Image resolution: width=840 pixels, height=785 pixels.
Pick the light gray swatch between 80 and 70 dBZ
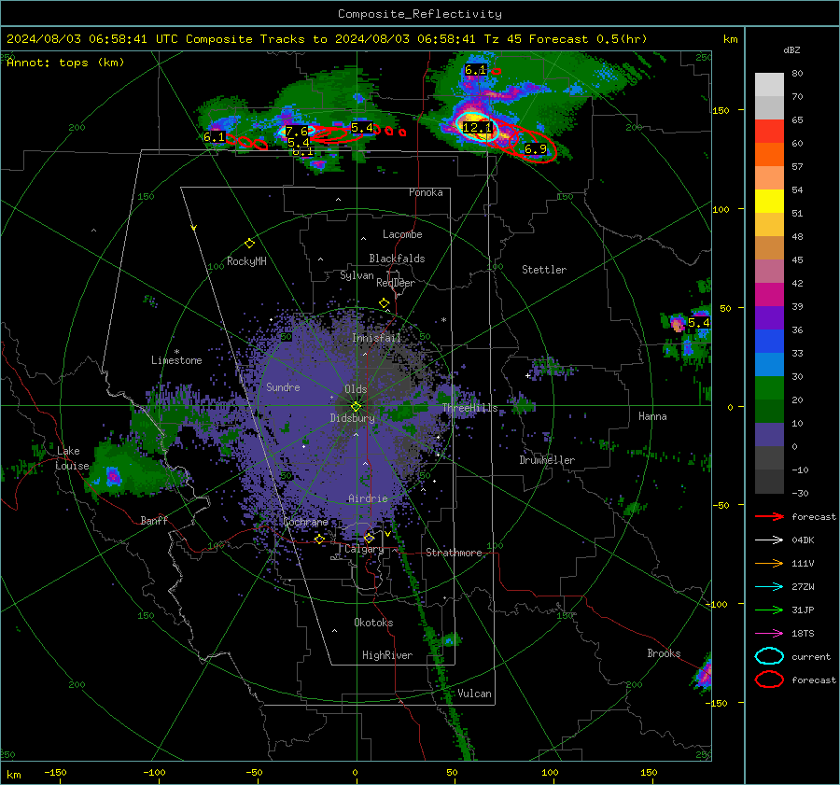coord(769,85)
